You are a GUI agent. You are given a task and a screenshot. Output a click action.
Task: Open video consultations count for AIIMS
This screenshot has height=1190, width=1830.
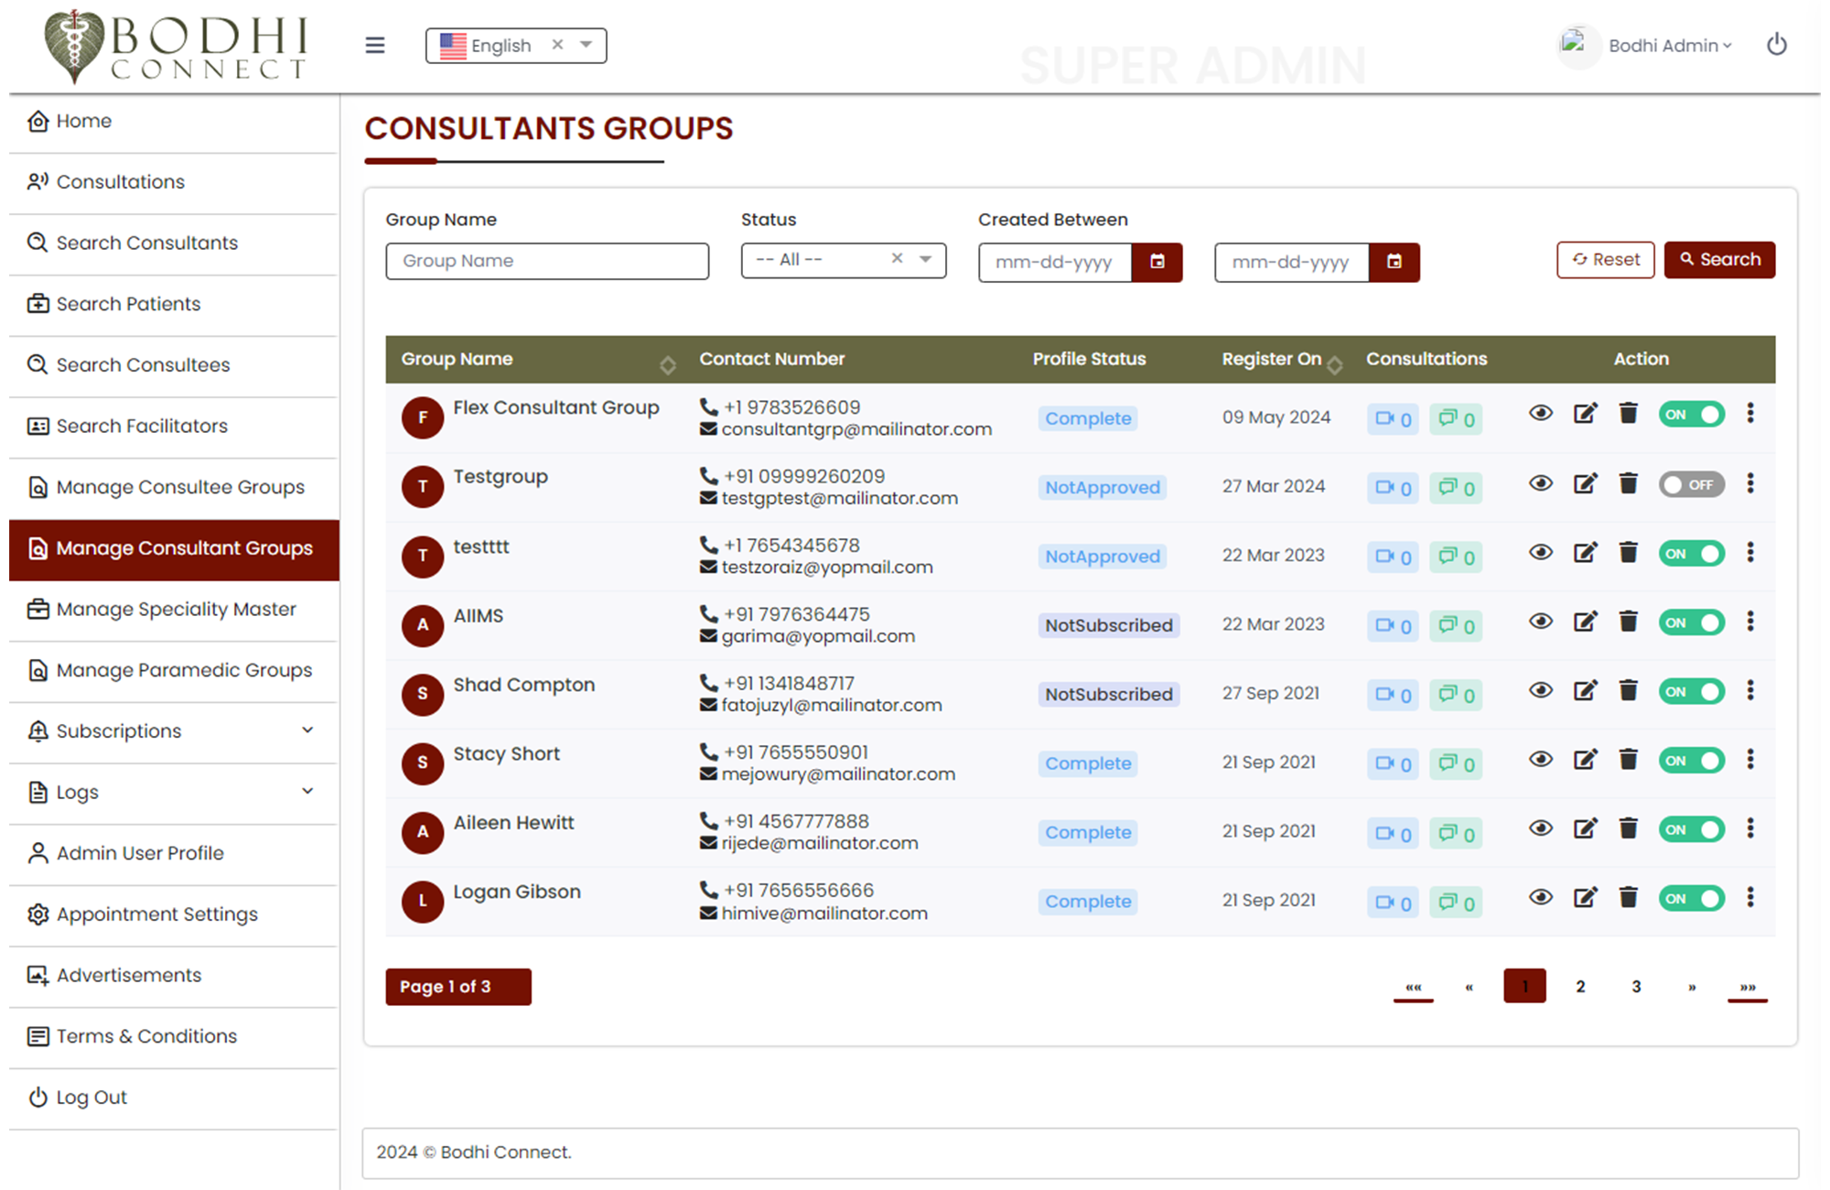tap(1393, 626)
